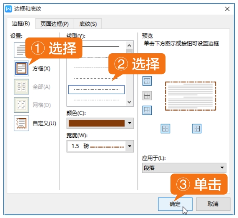Click the 取消 cancel button

213,204
